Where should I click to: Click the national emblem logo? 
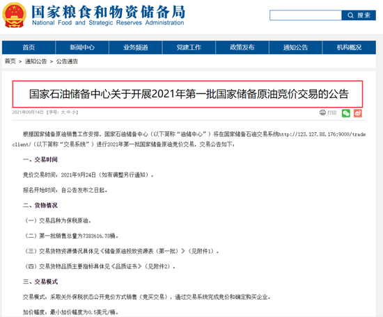tap(14, 15)
